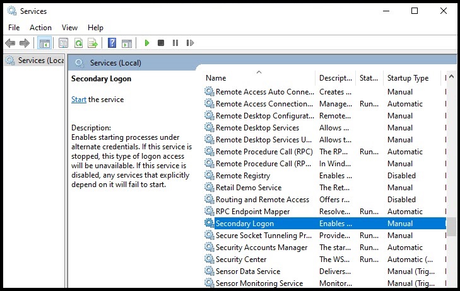Click gear icon beside Routing and Remote Access
The width and height of the screenshot is (460, 291).
pyautogui.click(x=209, y=200)
